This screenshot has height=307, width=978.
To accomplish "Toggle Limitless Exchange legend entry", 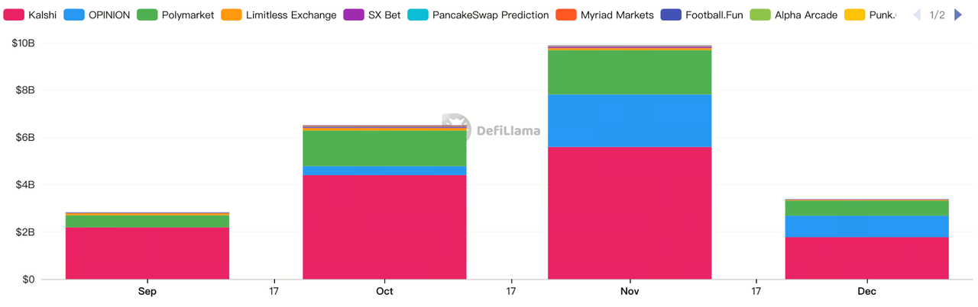I will (232, 14).
